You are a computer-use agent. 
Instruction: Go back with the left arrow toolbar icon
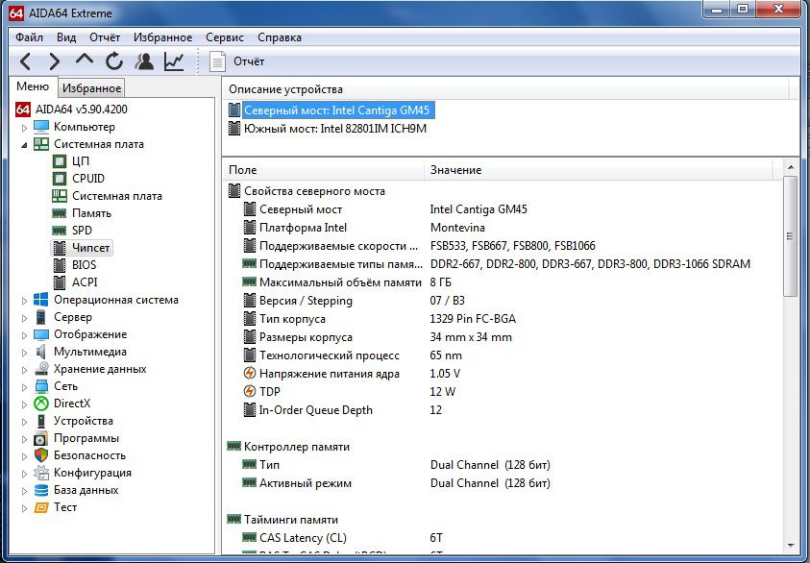pos(25,61)
